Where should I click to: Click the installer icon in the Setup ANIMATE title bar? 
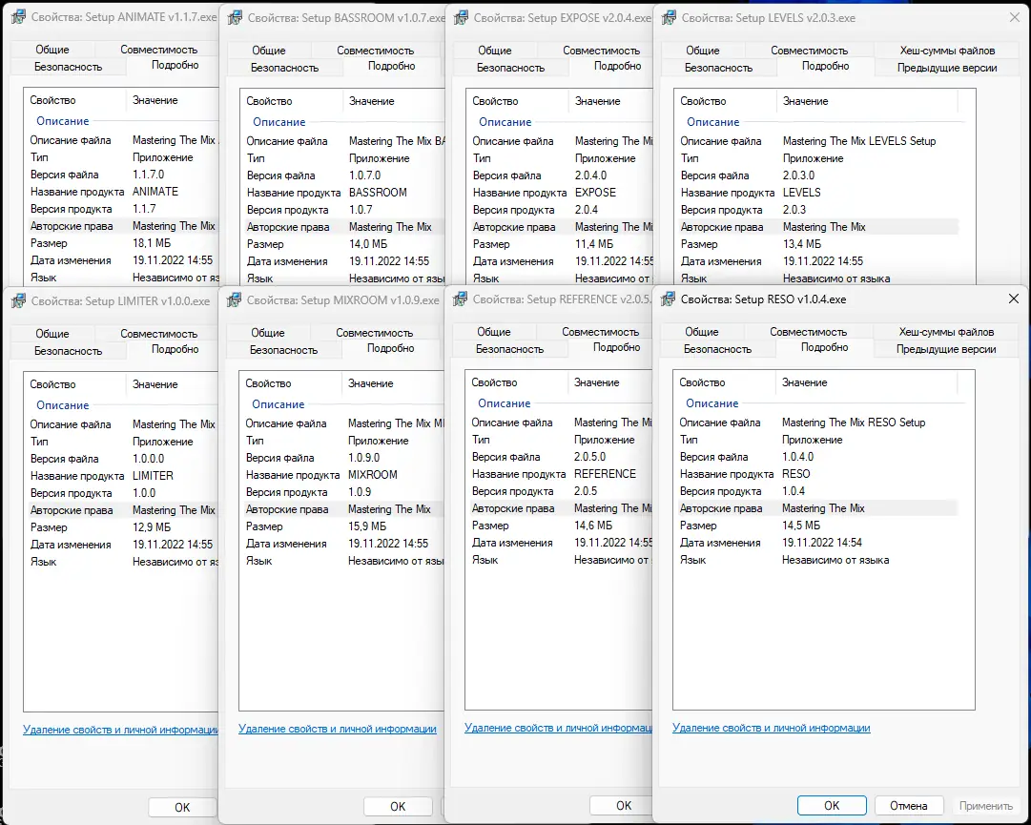[x=18, y=18]
